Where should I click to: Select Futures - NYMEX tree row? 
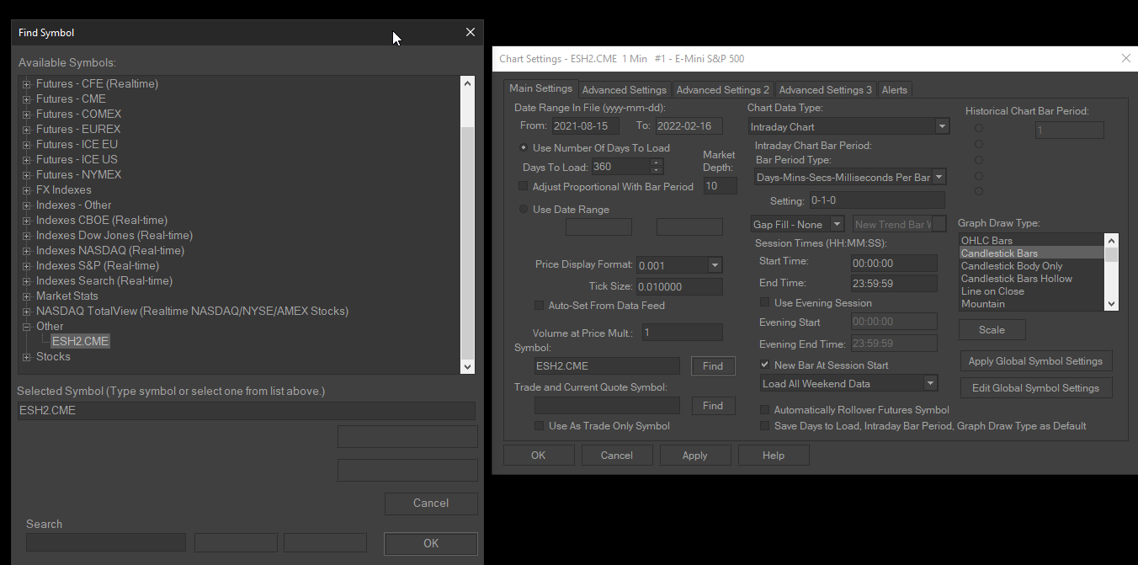coord(78,174)
